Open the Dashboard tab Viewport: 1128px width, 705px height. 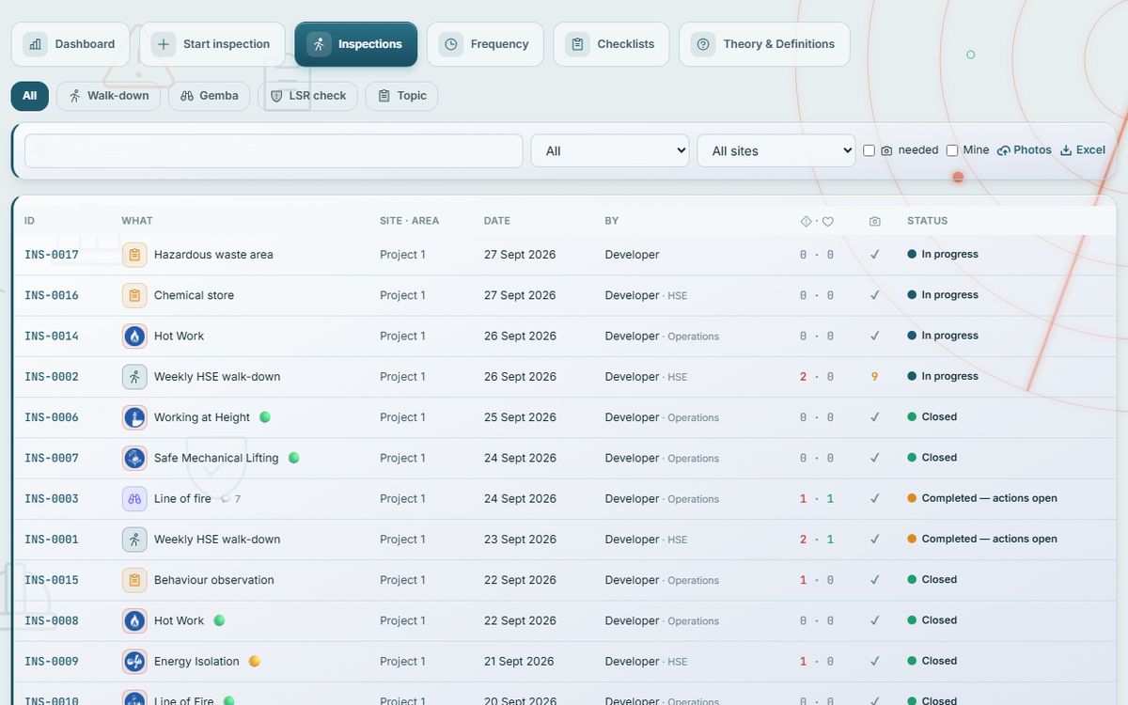[70, 44]
